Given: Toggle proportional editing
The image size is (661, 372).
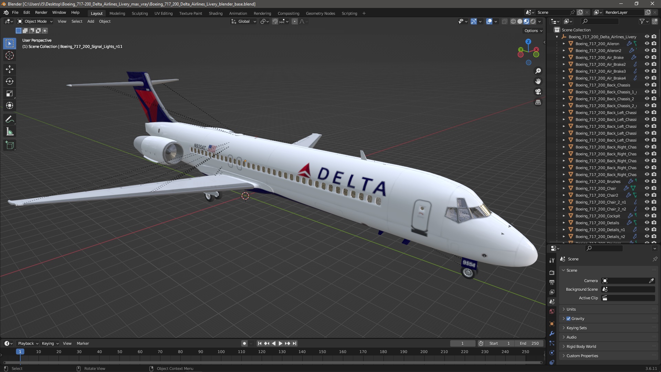Looking at the screenshot, I should [295, 21].
